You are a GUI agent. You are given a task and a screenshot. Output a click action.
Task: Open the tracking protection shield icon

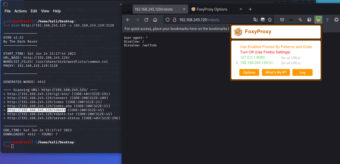click(168, 20)
